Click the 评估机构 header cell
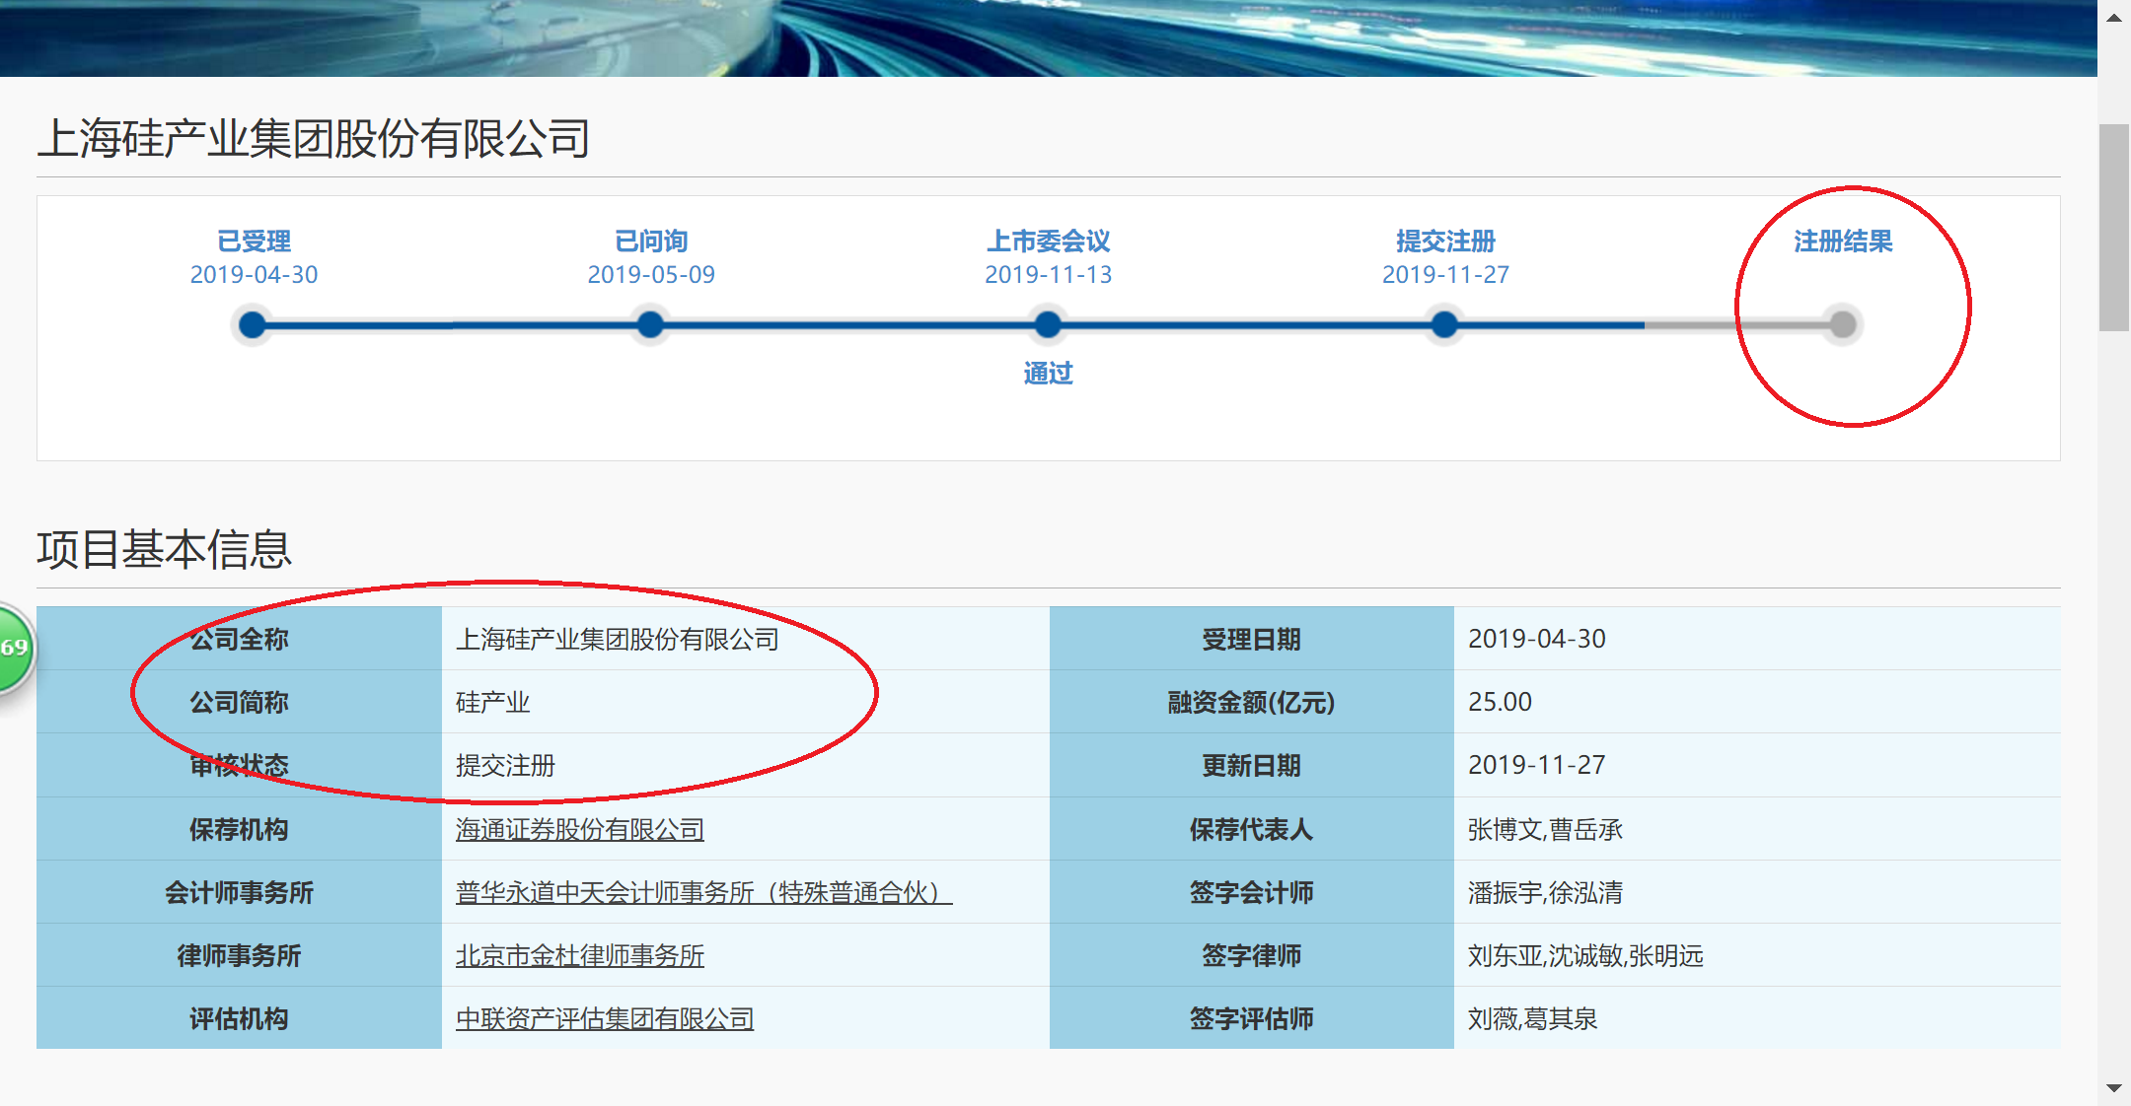 tap(240, 1019)
